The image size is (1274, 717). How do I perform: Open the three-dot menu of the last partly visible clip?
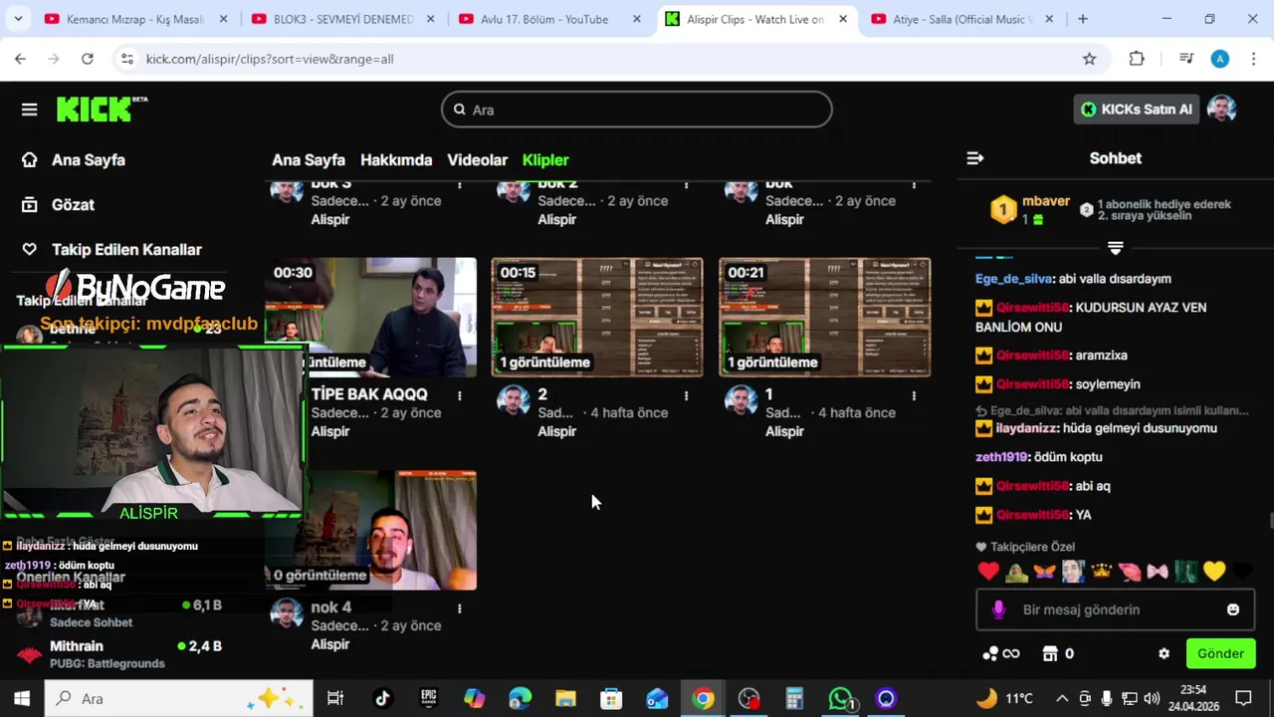coord(914,184)
